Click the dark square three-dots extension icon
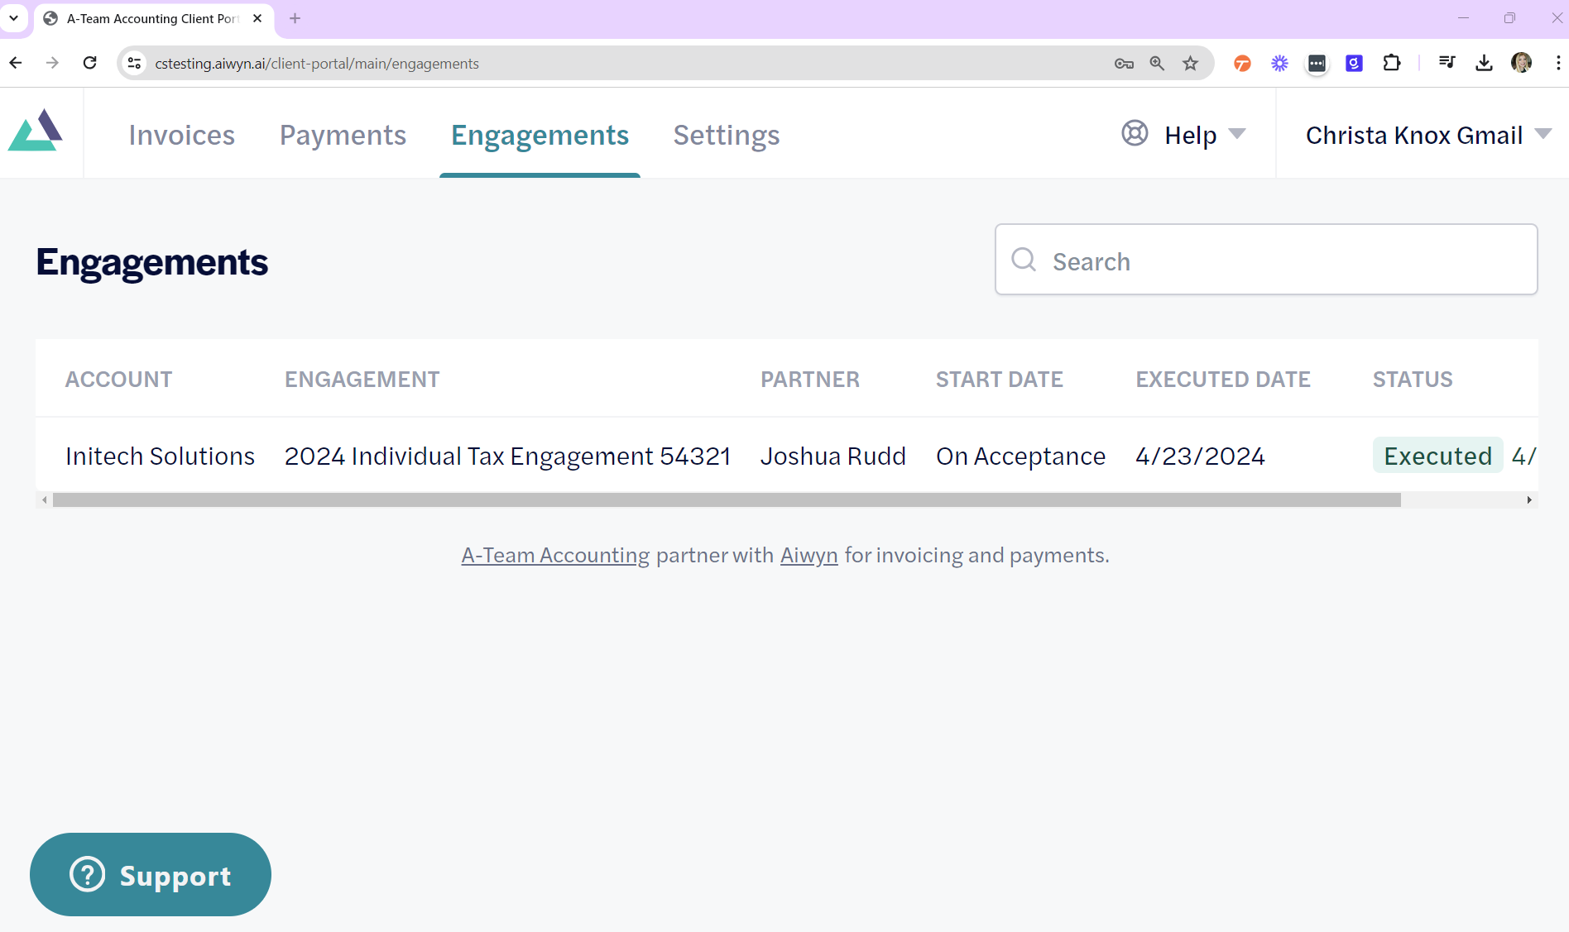The width and height of the screenshot is (1569, 932). point(1317,63)
